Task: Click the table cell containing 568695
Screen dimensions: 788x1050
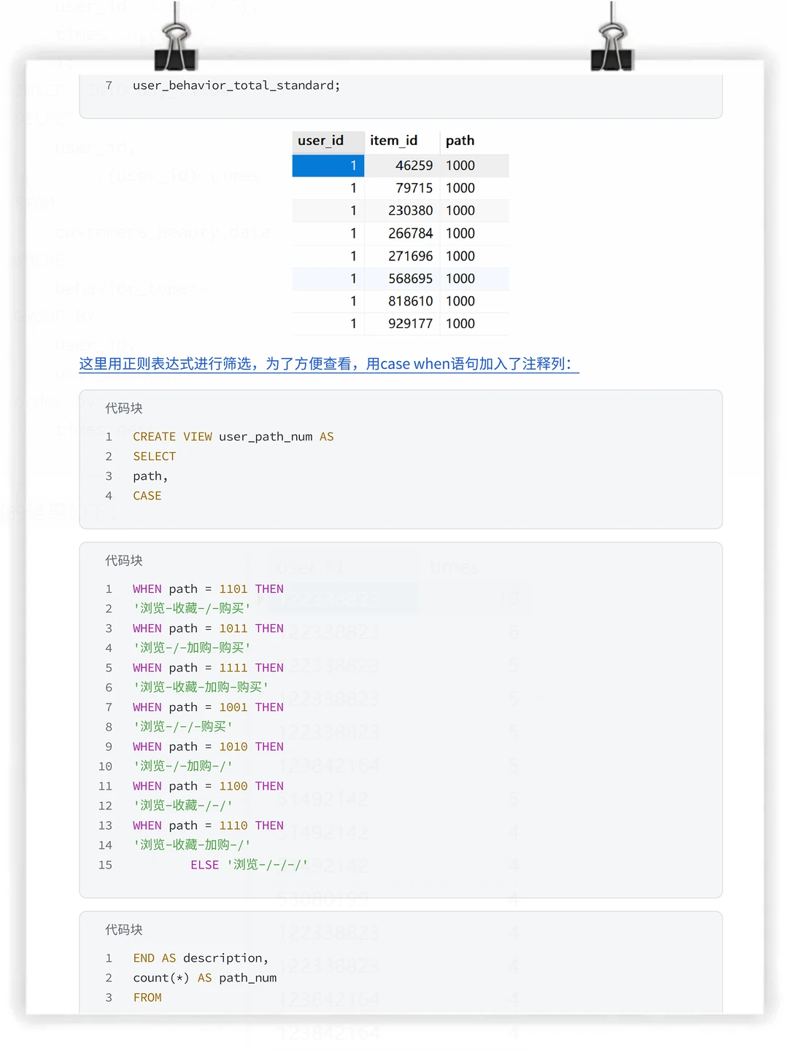Action: click(x=412, y=279)
